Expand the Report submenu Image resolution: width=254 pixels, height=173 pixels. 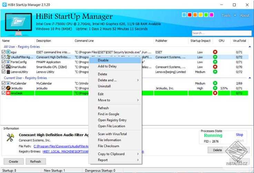(116, 160)
